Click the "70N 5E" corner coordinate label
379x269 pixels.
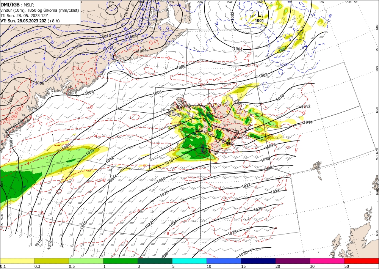352,2
